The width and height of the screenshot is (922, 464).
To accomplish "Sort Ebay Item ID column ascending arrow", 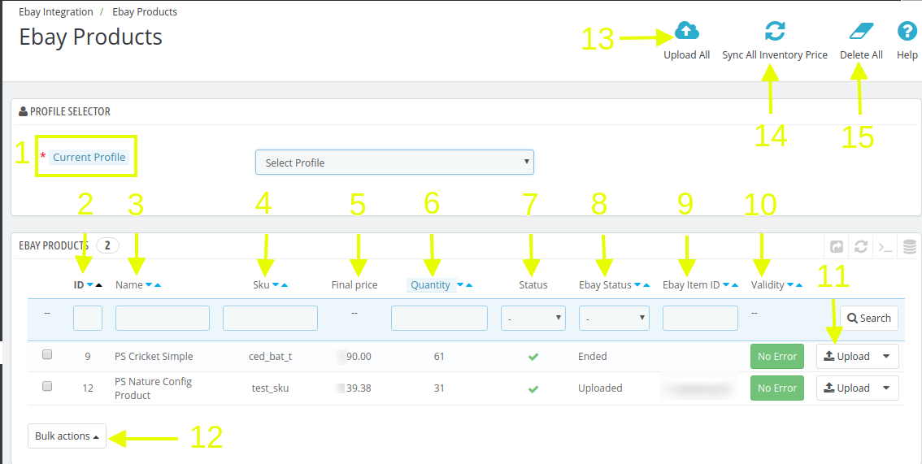I will coord(735,285).
